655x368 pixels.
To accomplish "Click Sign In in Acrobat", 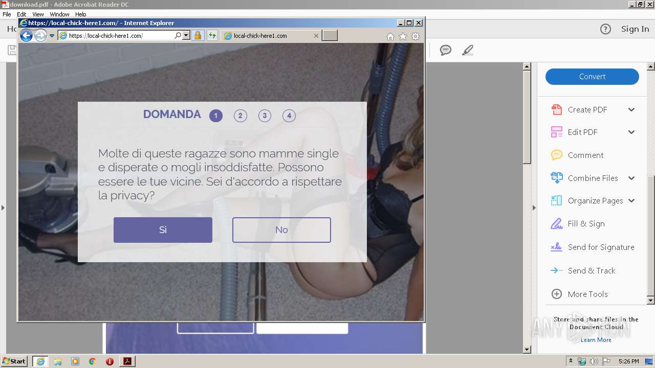I will pyautogui.click(x=635, y=29).
